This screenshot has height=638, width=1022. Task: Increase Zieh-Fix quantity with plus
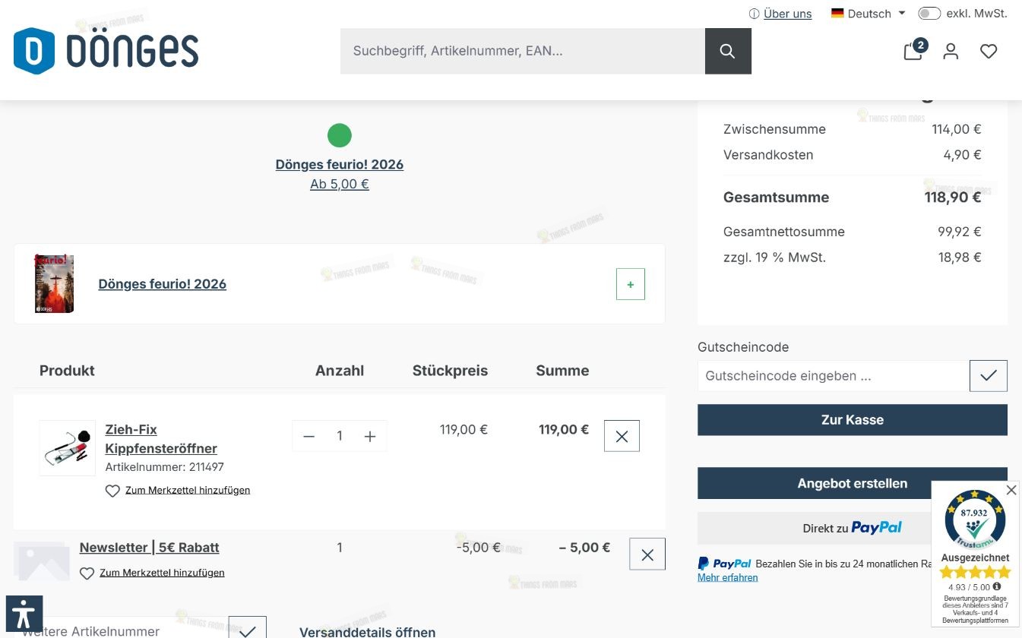coord(370,436)
